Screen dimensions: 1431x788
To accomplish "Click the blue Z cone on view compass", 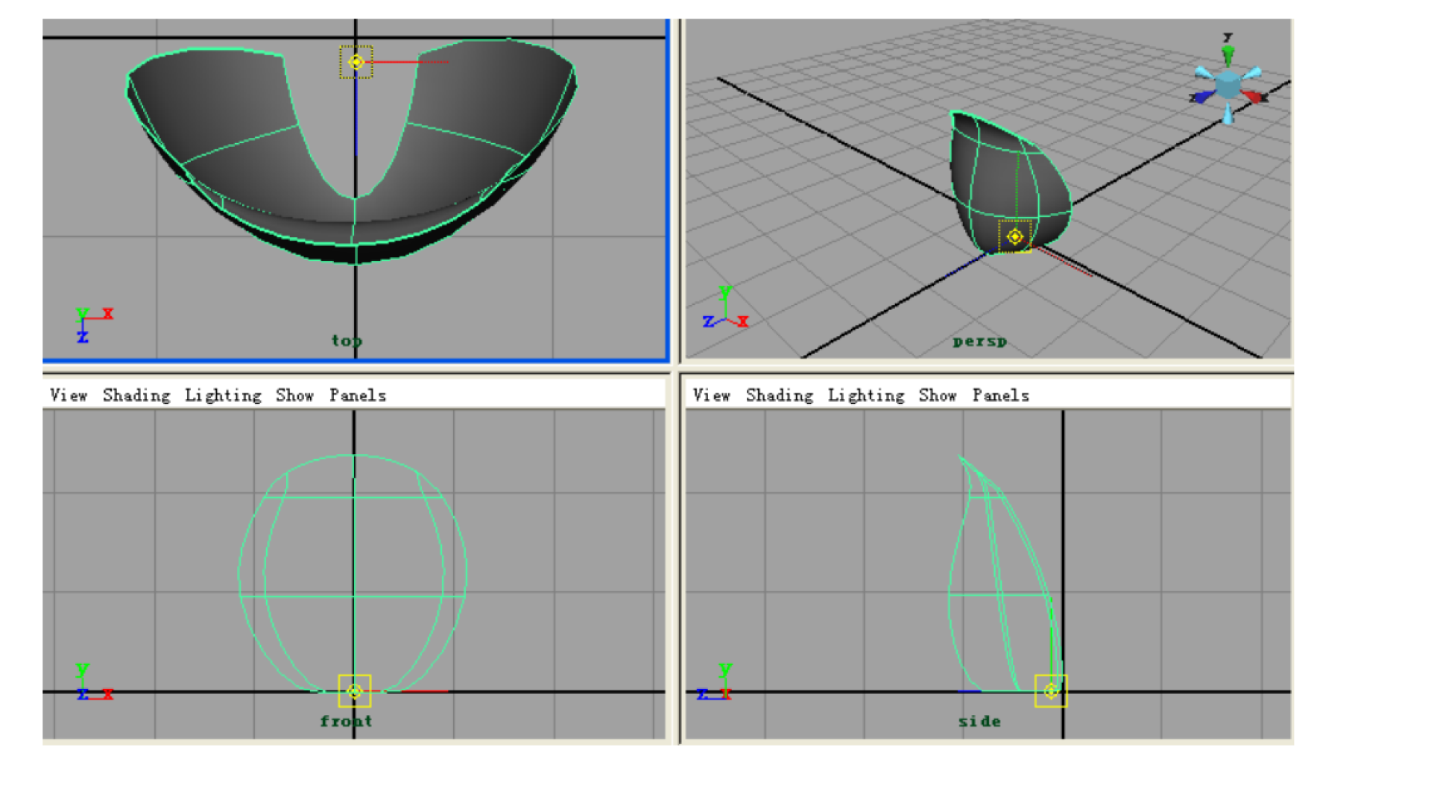I will pyautogui.click(x=1201, y=97).
